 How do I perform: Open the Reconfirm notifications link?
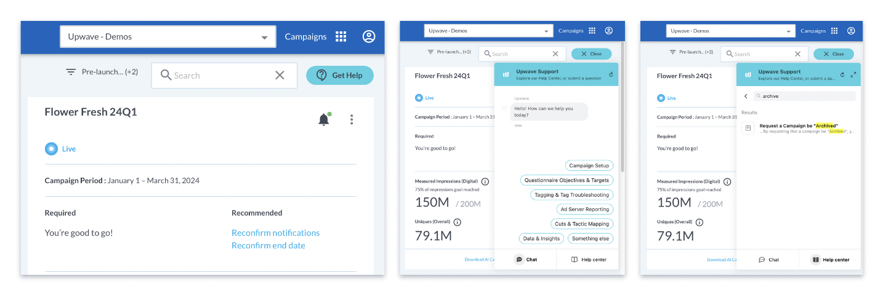coord(275,233)
